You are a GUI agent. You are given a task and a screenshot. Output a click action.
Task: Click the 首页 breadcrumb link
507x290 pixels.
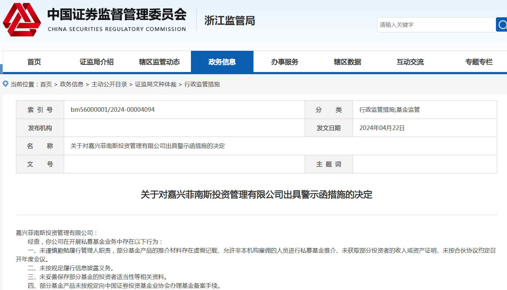tap(46, 84)
